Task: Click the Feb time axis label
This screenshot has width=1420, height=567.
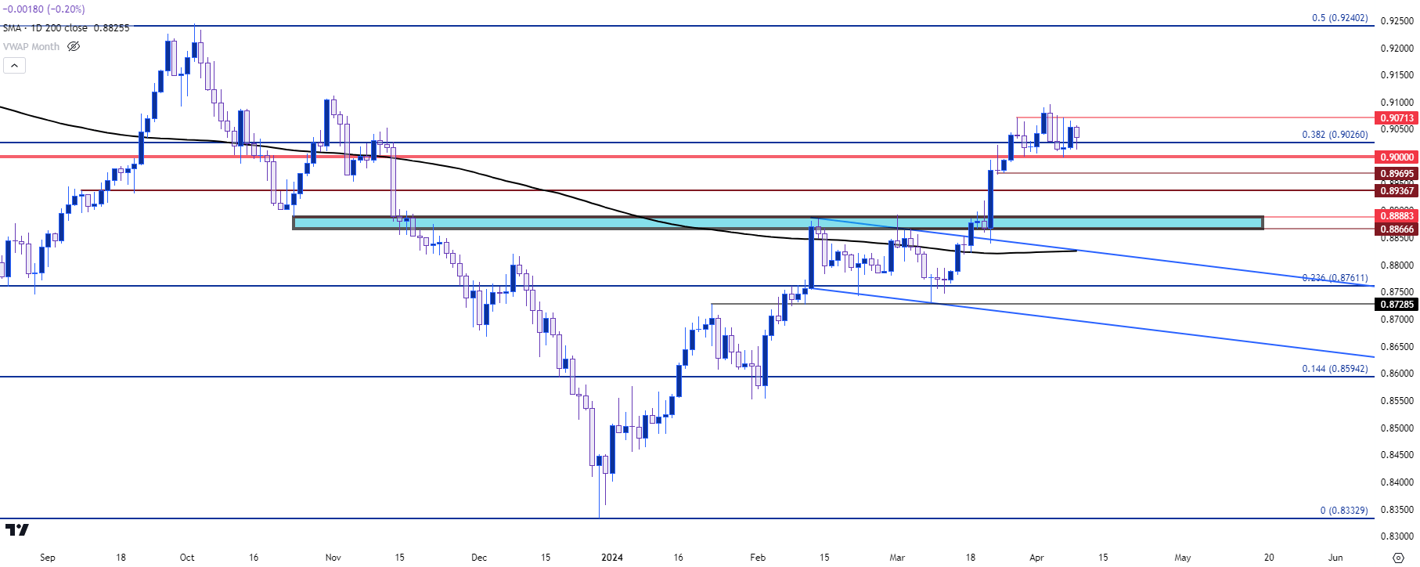Action: (758, 558)
